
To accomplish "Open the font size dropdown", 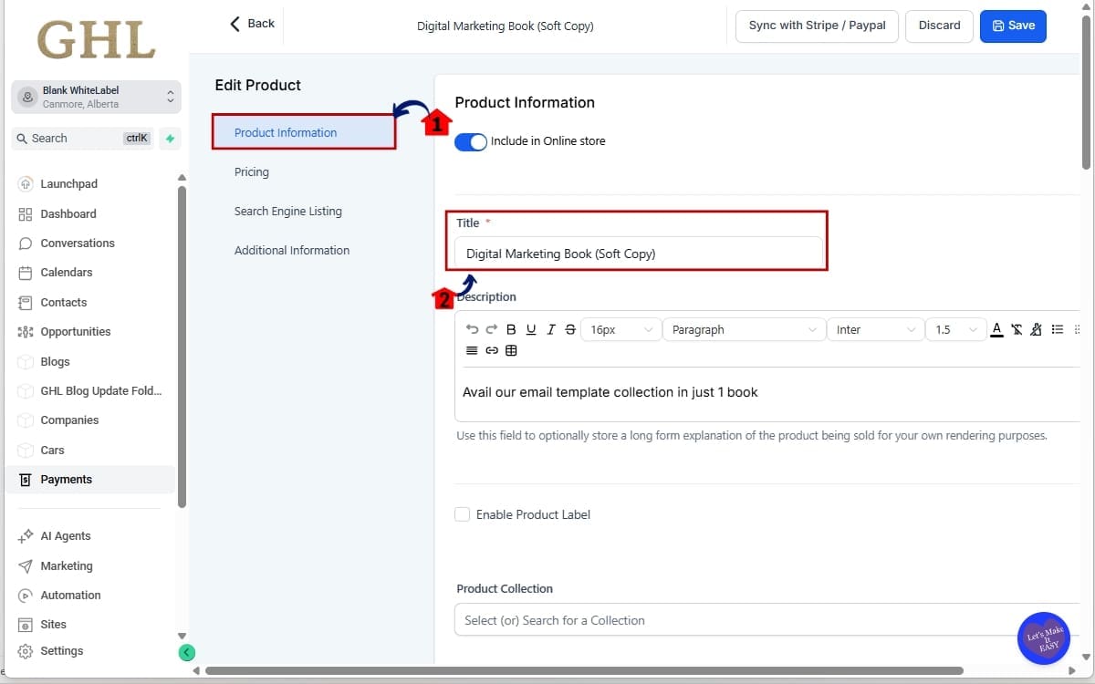I will (620, 329).
